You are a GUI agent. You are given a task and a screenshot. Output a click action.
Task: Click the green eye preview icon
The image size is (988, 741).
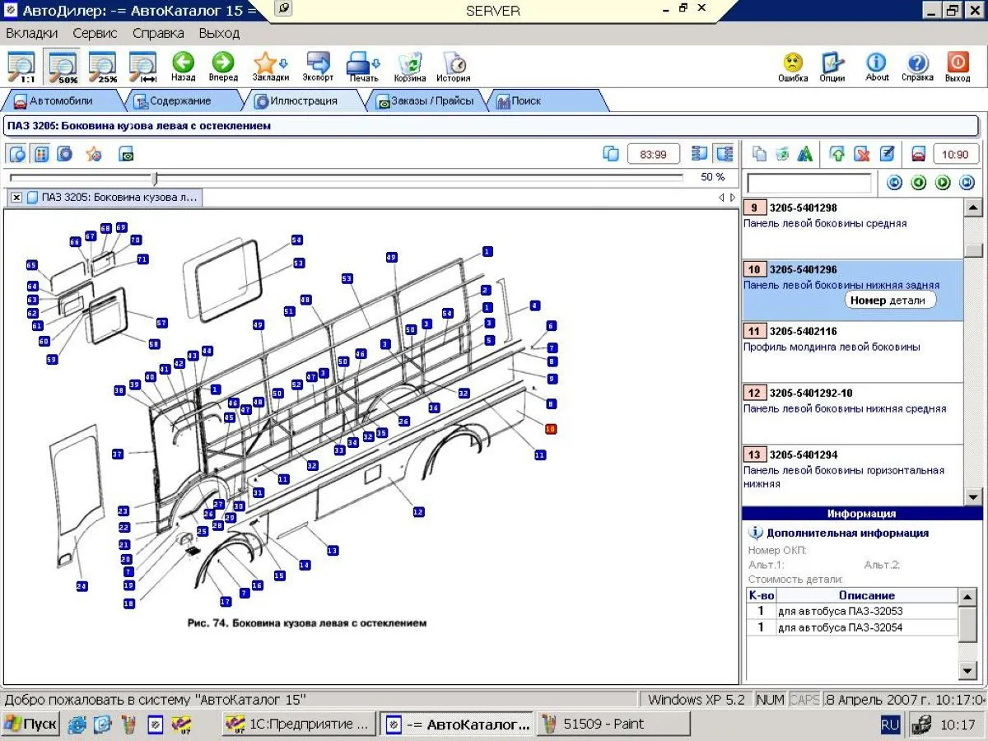tap(126, 154)
